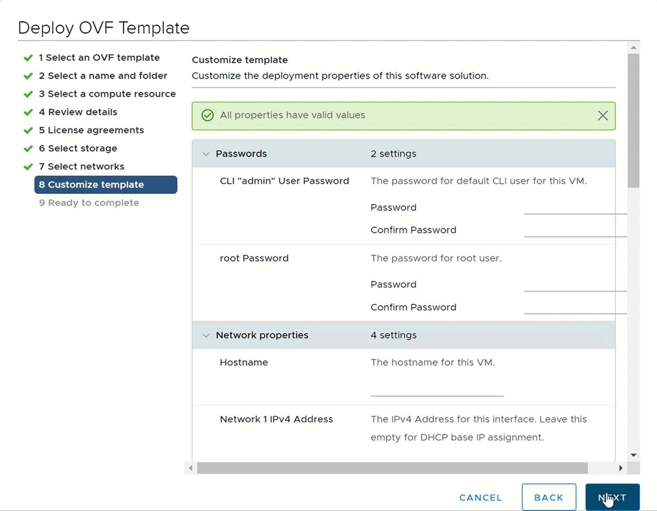Click the vertical scrollbar down arrow

click(633, 455)
